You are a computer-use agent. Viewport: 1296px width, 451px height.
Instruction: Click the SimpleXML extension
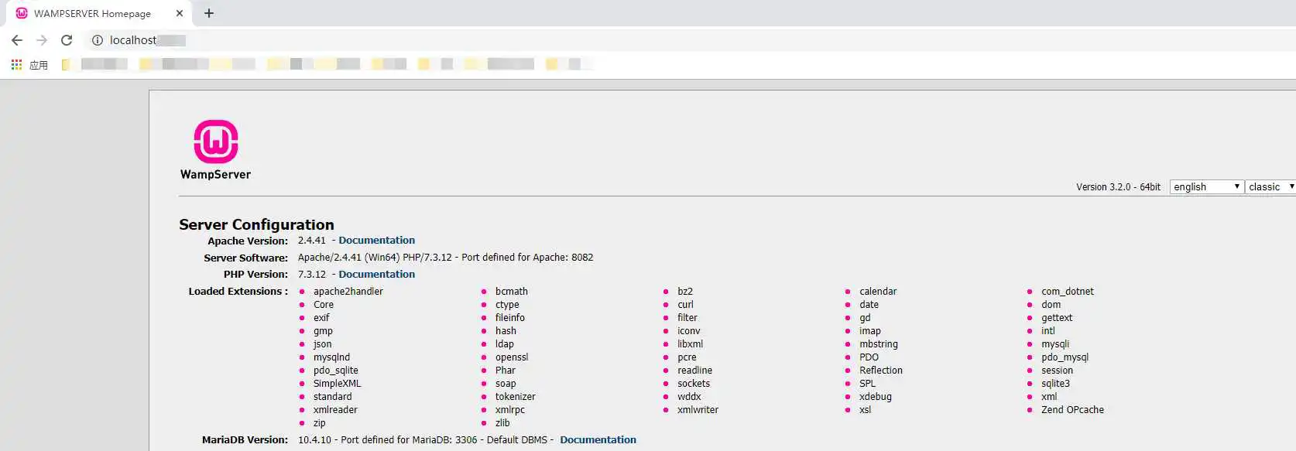click(x=337, y=384)
